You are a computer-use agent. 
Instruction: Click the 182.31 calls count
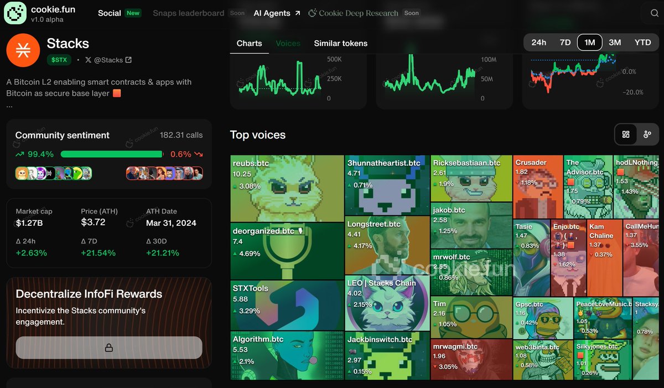coord(181,134)
